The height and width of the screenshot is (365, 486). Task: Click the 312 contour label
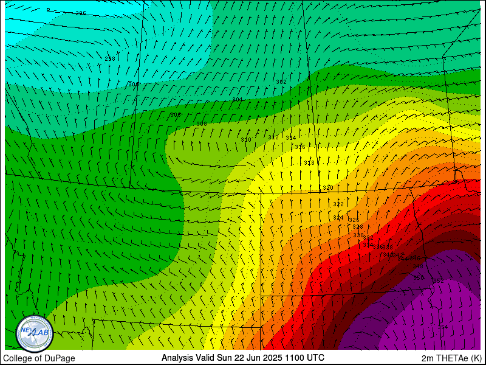pos(273,137)
